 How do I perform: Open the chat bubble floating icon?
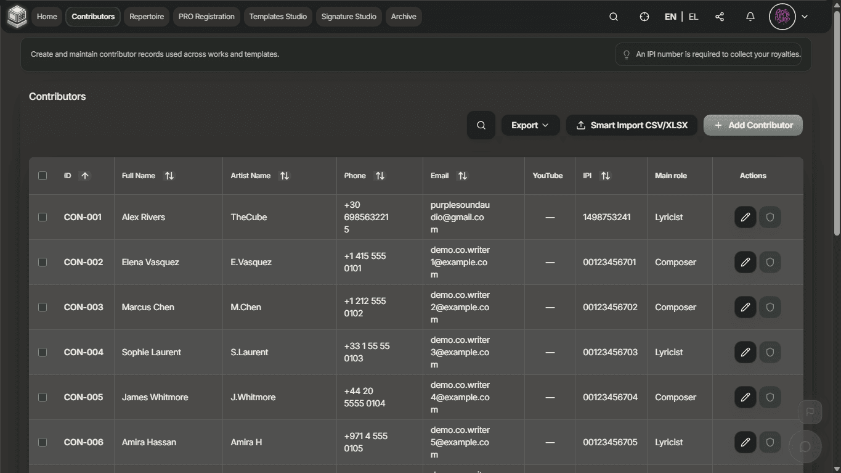click(x=805, y=446)
